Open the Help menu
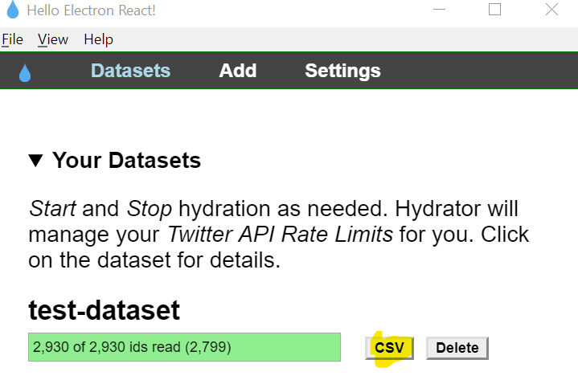The image size is (578, 376). (98, 39)
